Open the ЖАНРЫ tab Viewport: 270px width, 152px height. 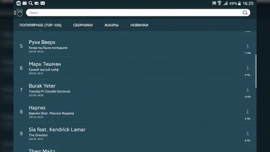coord(111,25)
